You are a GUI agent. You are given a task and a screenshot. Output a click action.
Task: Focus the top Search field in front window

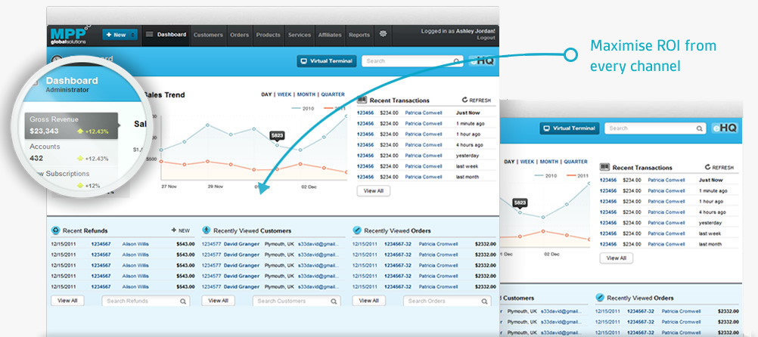point(412,61)
